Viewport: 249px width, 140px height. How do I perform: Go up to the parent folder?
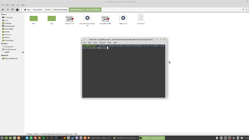coord(12,10)
